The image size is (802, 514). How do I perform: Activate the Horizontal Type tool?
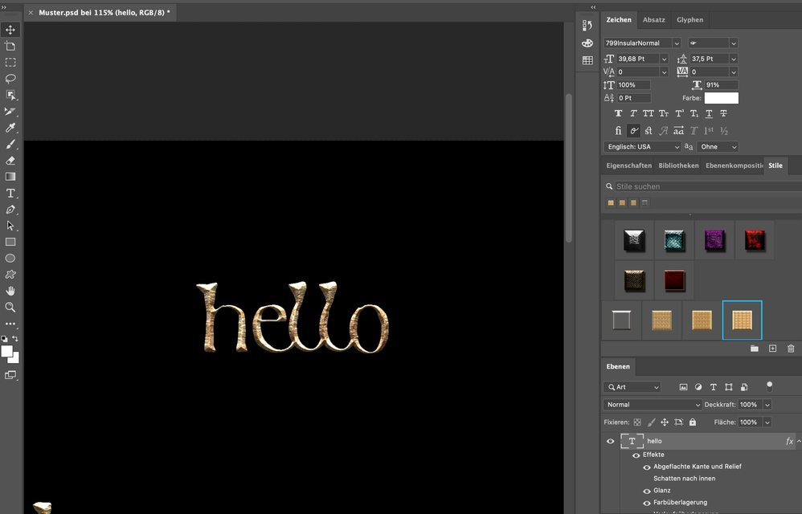[x=10, y=194]
